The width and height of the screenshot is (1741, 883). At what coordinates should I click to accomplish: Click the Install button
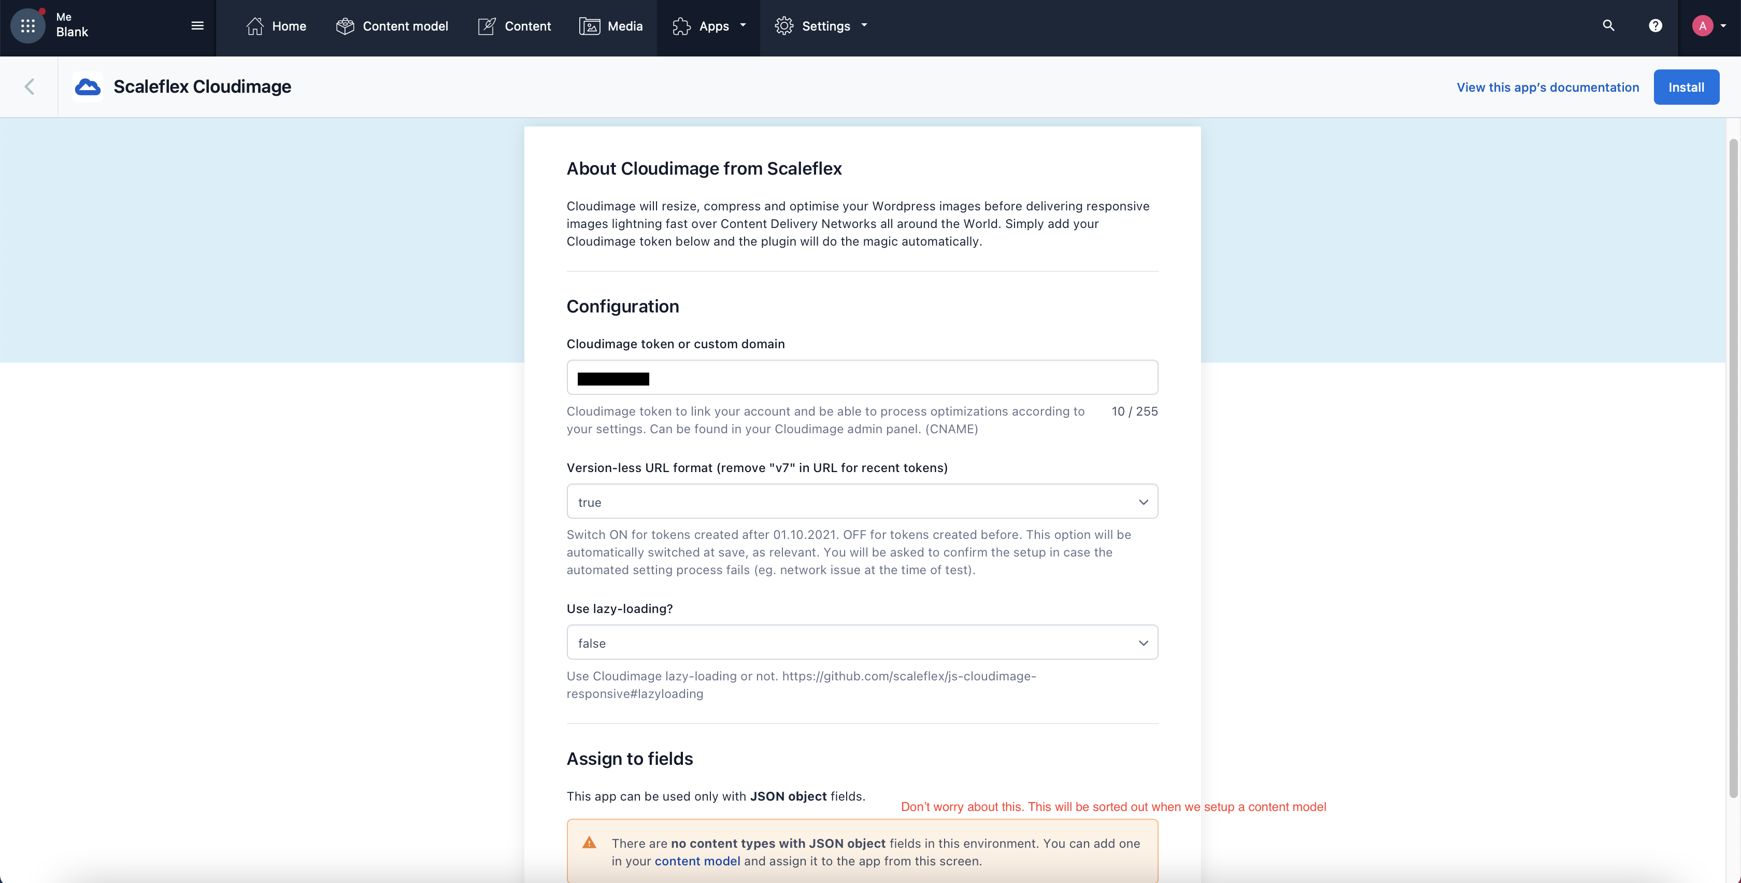(1686, 87)
